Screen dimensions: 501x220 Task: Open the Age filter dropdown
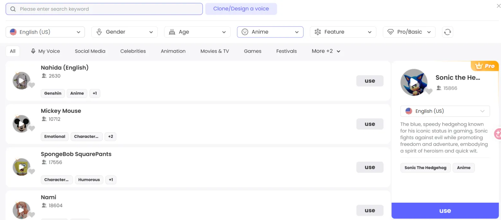click(x=197, y=32)
